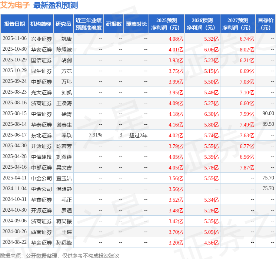The image size is (276, 259).
Task: Click the 2026预测净利润 column header
Action: (202, 24)
